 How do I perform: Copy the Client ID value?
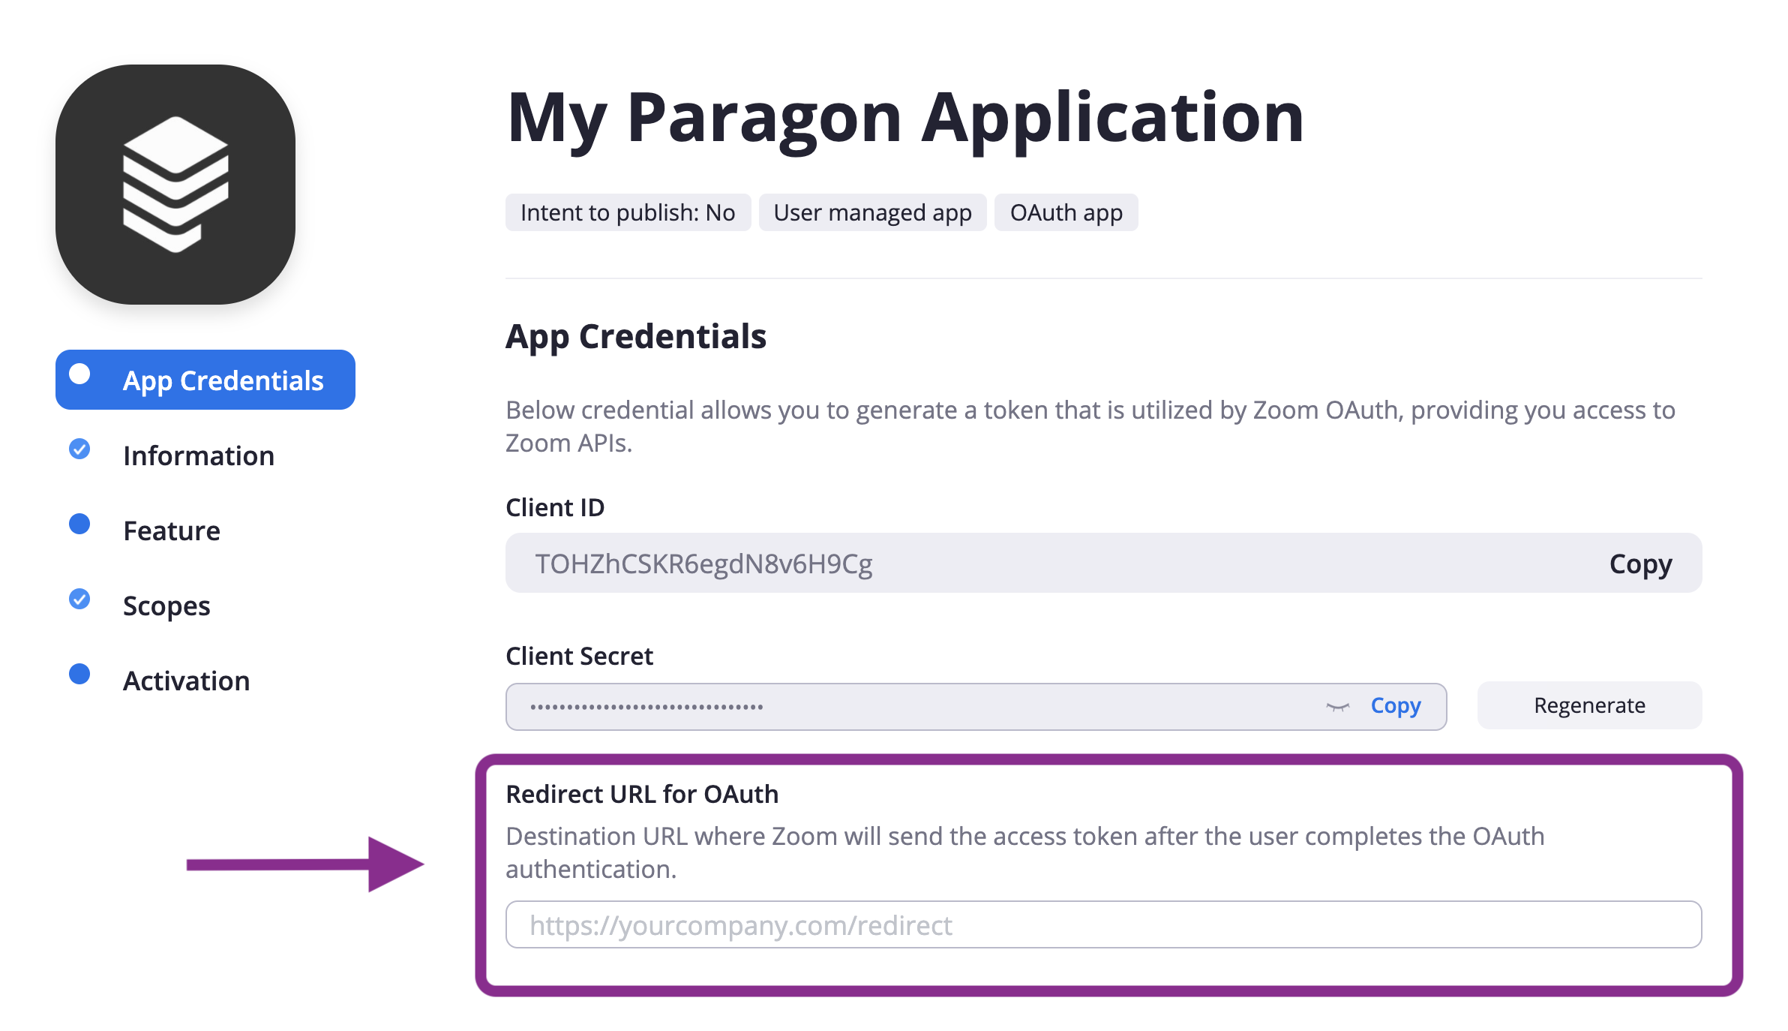click(1640, 564)
